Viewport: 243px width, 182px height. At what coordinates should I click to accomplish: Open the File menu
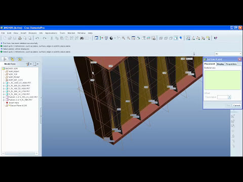pyautogui.click(x=3, y=33)
